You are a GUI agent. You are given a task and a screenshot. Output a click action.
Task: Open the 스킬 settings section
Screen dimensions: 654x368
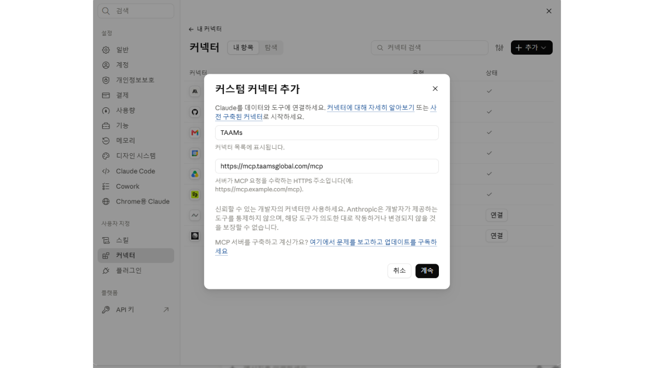[x=136, y=240]
